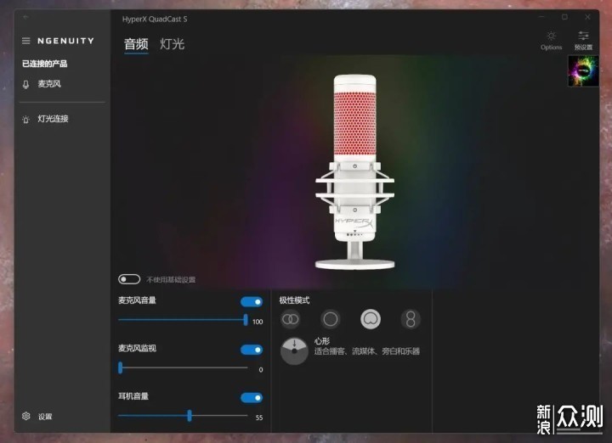
Task: Toggle 不使用基础设置 switch
Action: click(129, 279)
